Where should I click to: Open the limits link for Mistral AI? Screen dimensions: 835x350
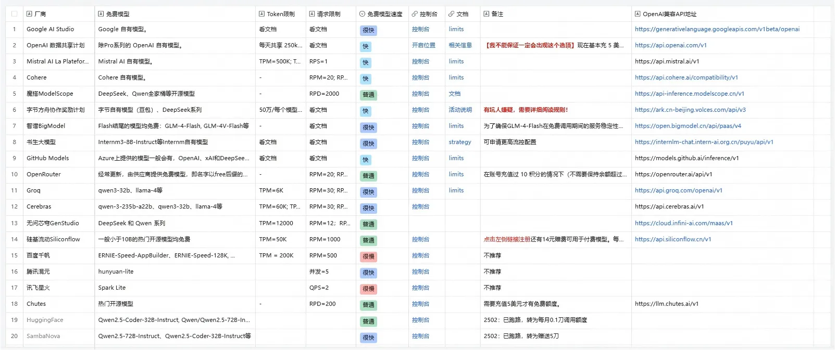click(456, 62)
